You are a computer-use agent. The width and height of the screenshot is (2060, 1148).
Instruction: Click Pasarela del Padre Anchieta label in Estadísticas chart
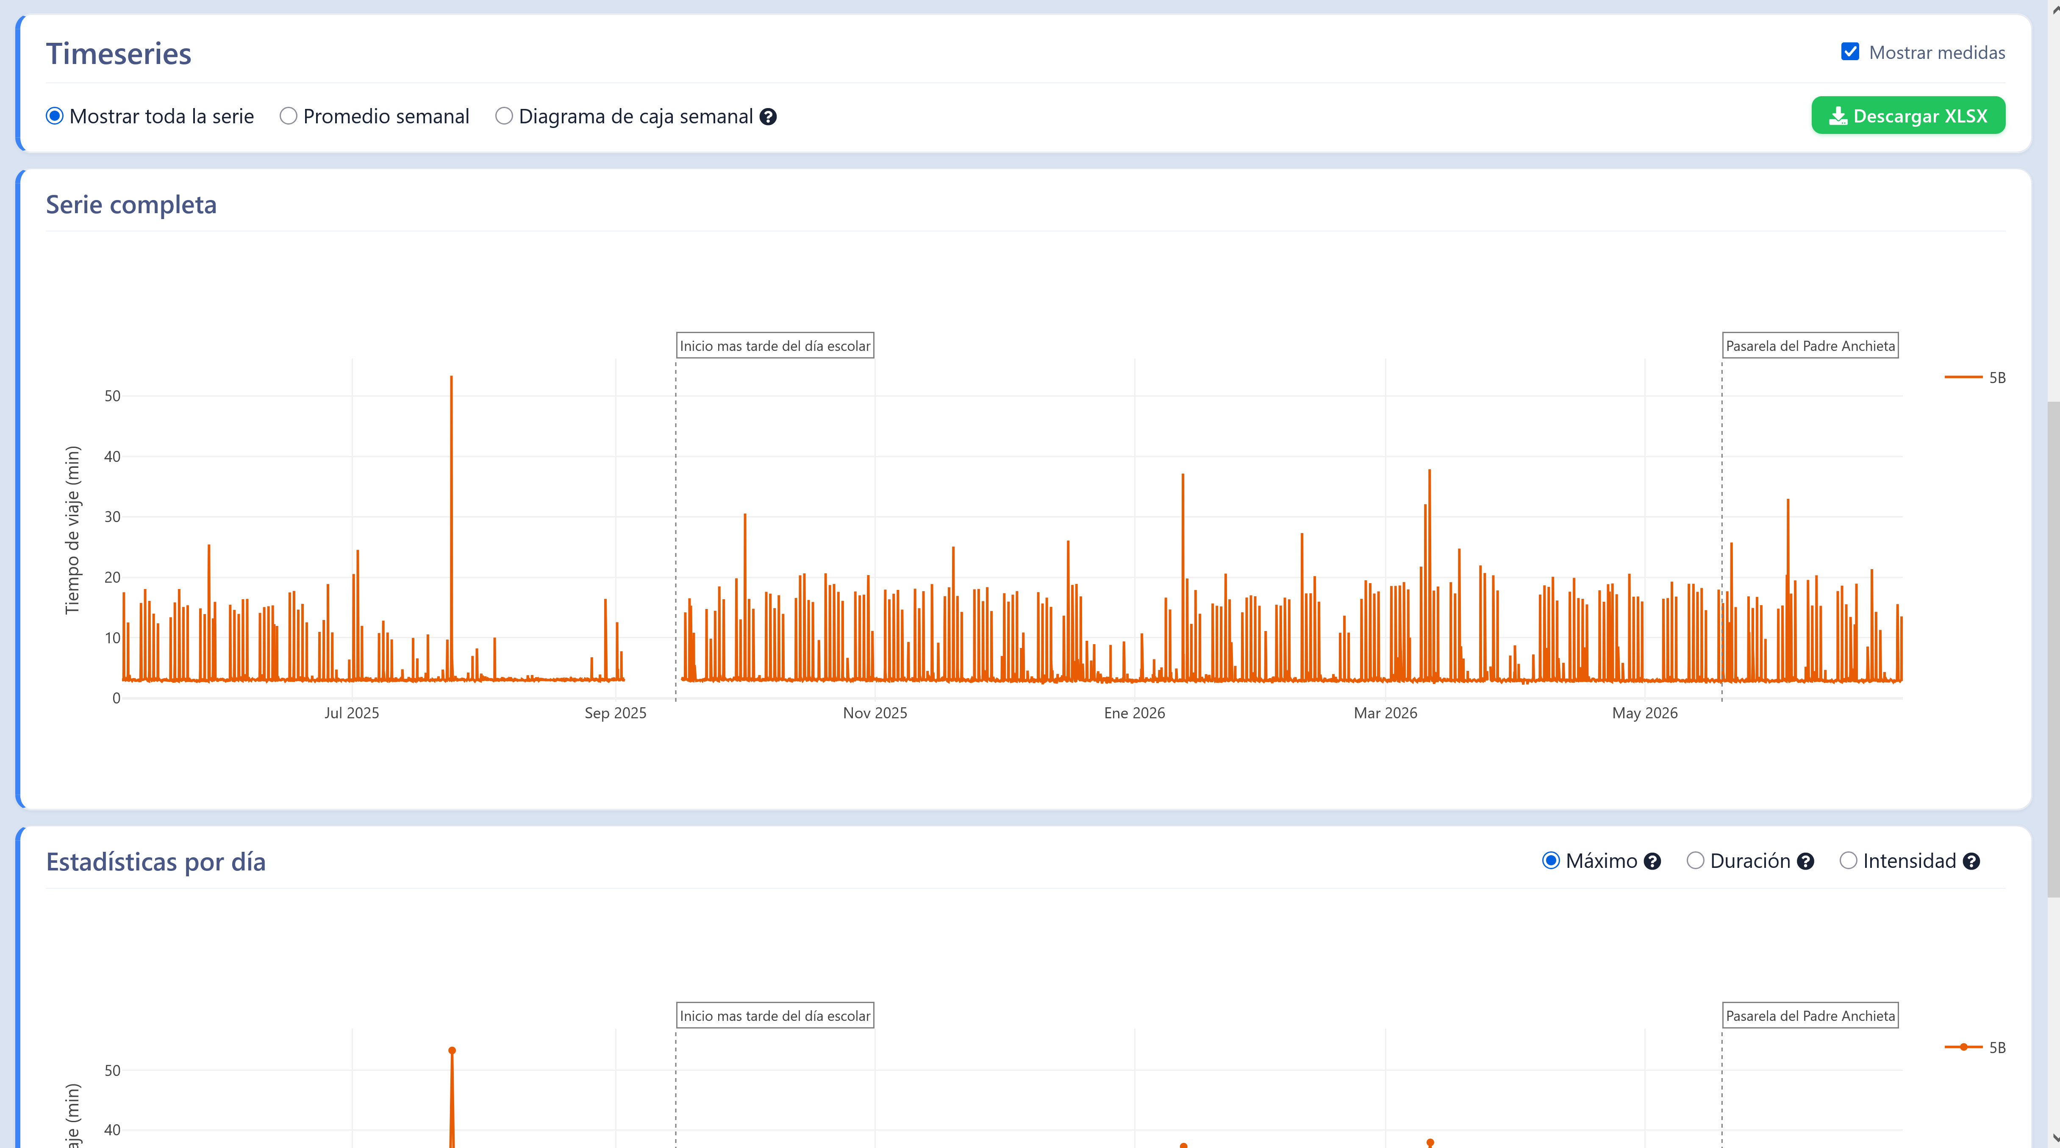point(1810,1015)
